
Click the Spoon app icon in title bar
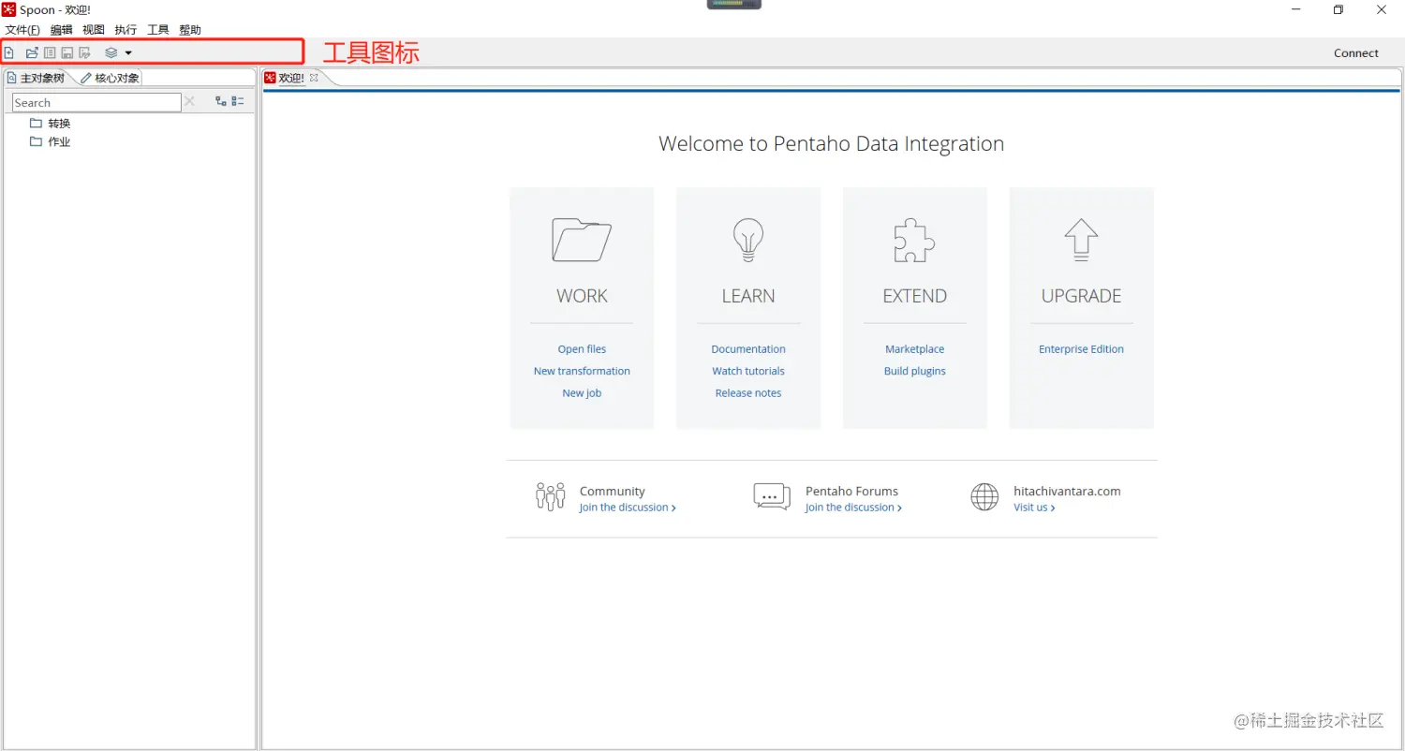pos(8,9)
